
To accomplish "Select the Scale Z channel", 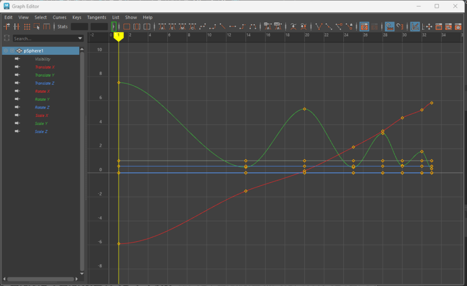I will tap(41, 132).
